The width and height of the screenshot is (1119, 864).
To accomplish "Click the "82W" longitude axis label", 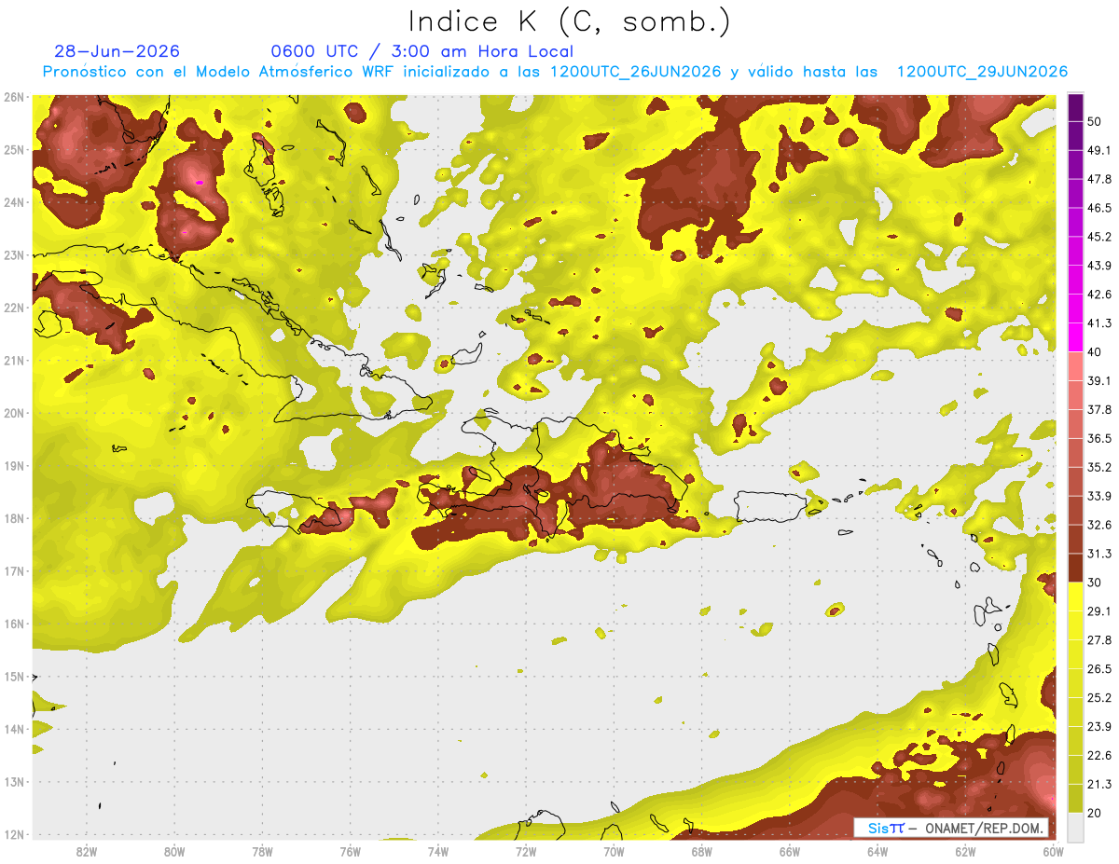I will pos(87,852).
